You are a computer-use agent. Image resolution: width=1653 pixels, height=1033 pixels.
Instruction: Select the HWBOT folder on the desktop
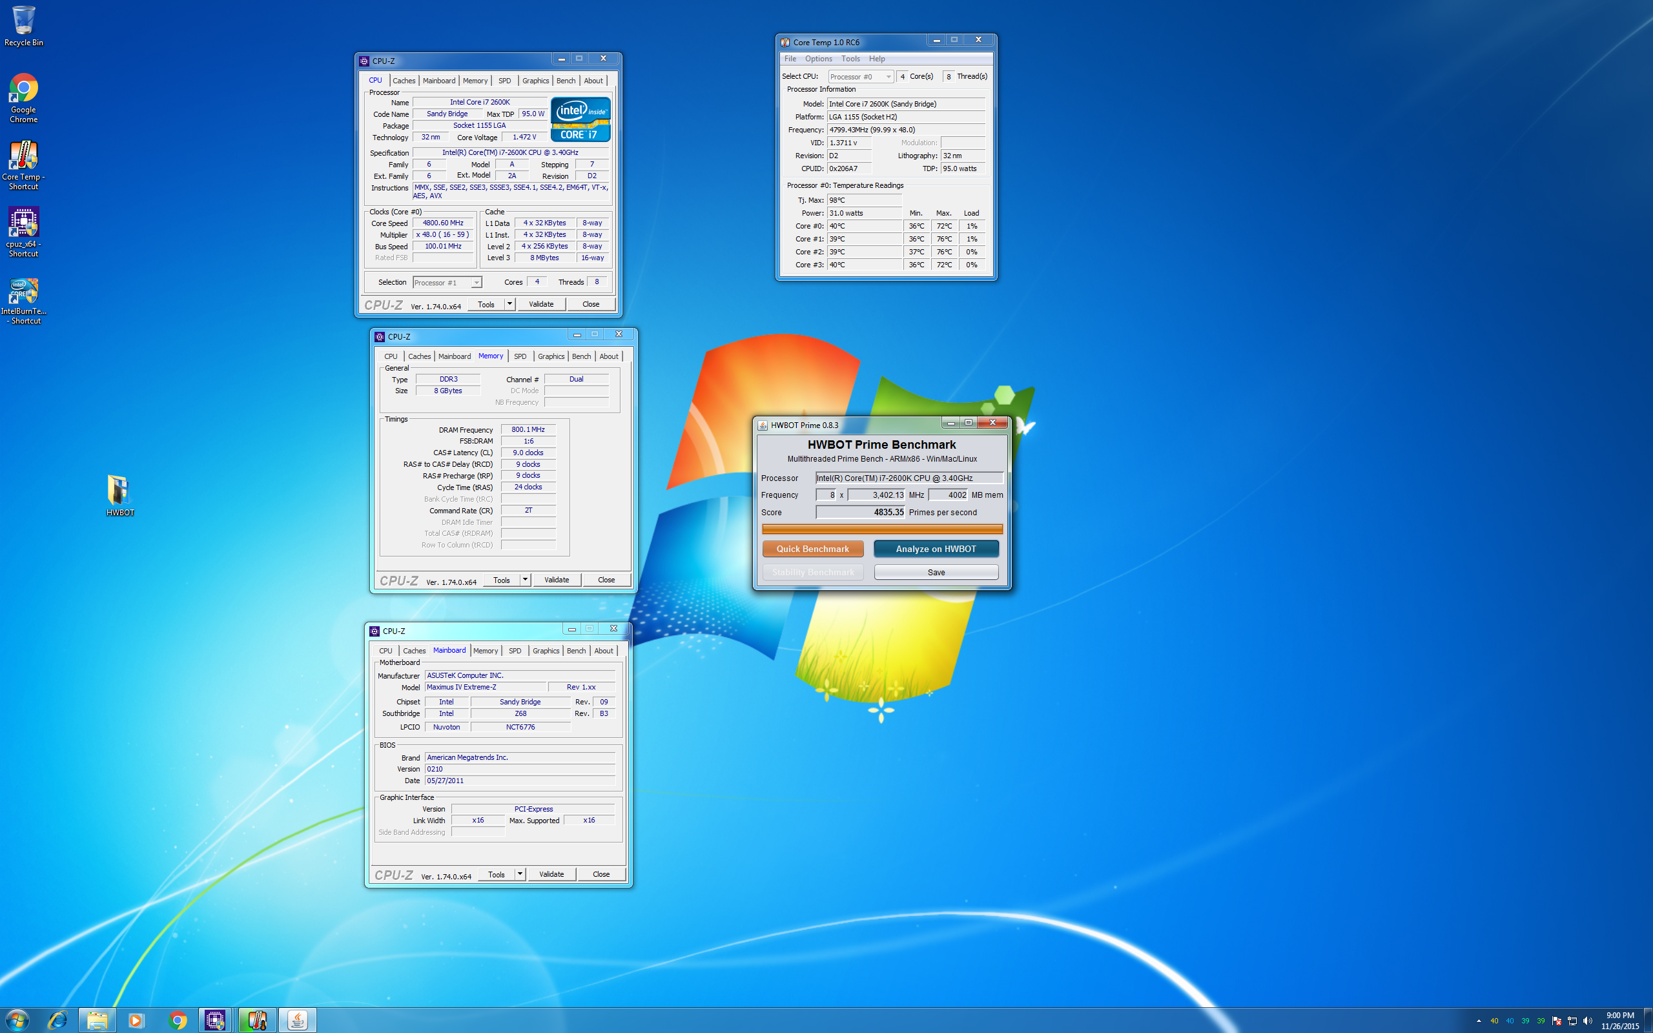120,495
